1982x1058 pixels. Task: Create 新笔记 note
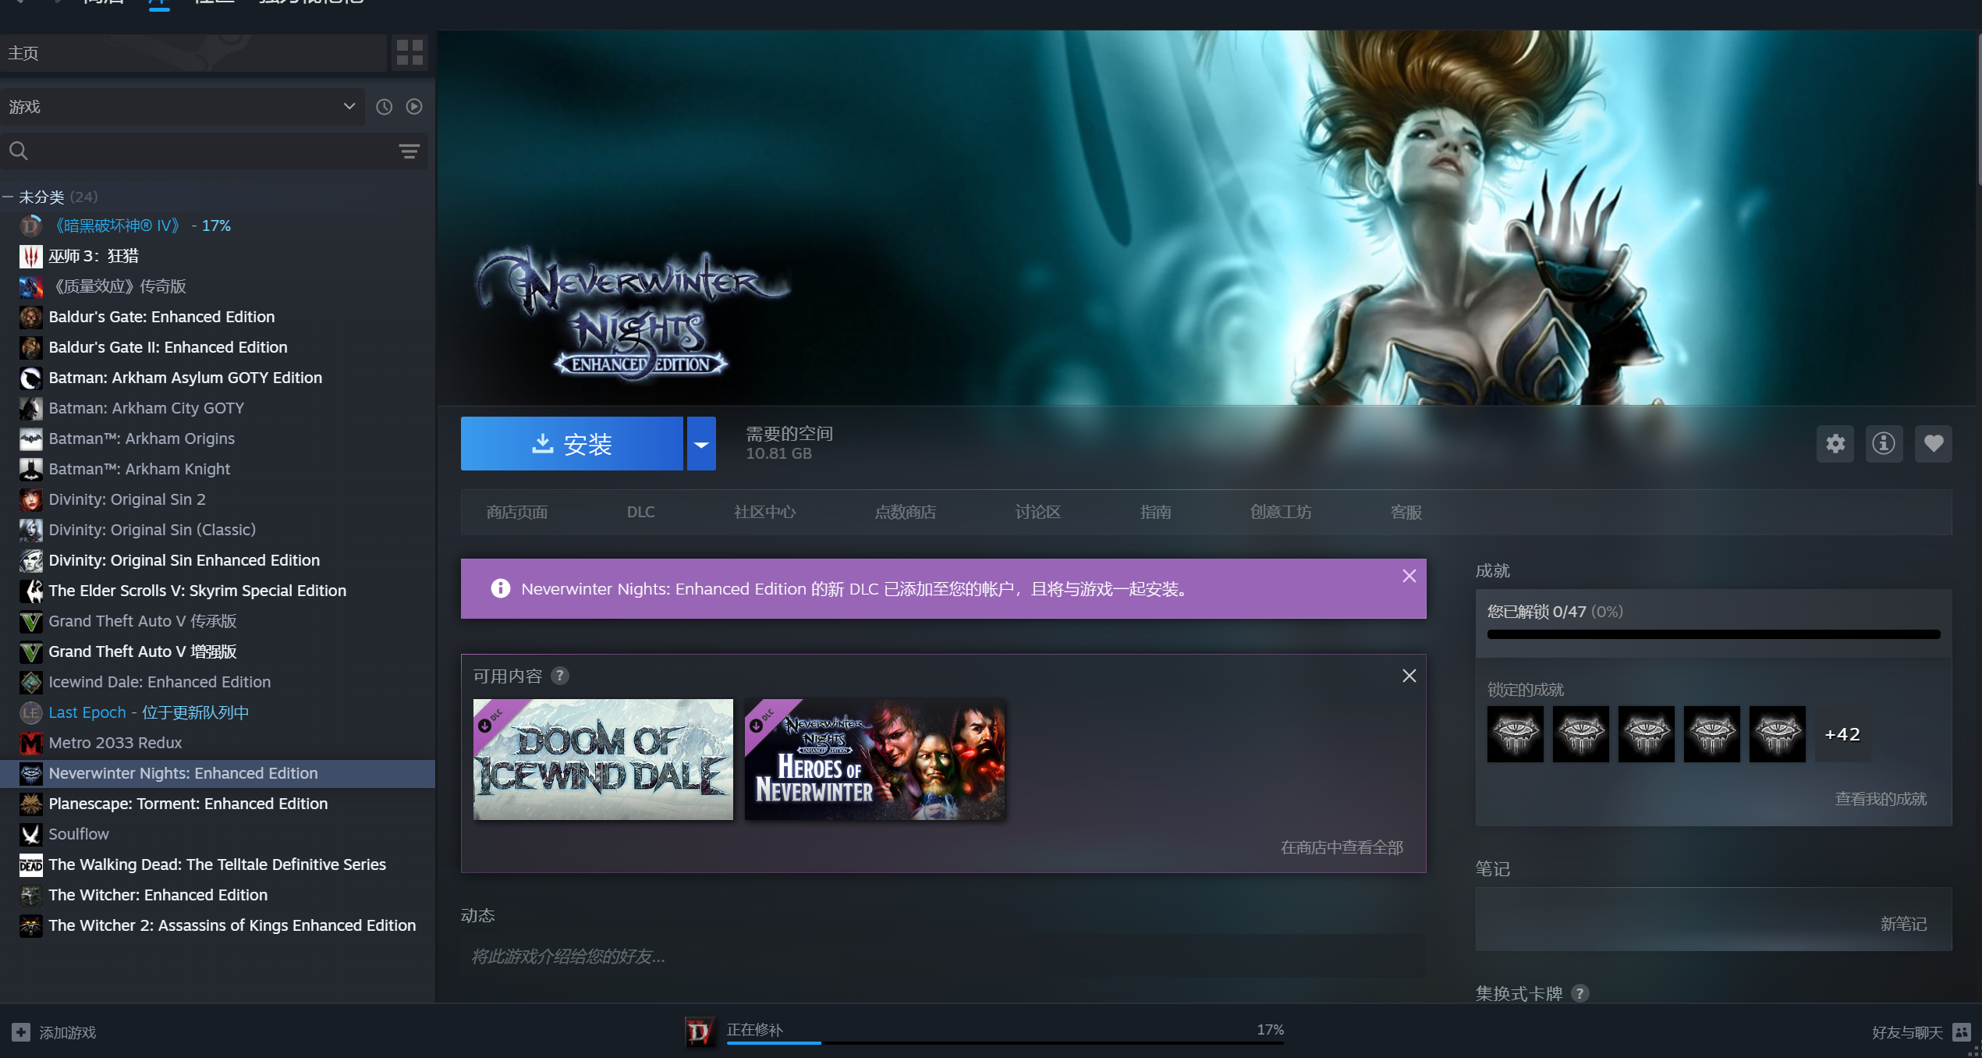tap(1903, 924)
